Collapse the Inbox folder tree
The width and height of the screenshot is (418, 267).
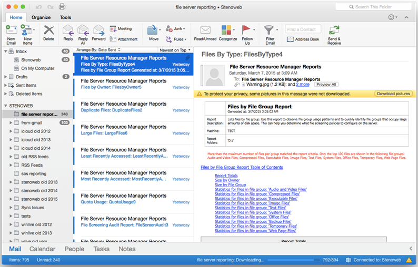pyautogui.click(x=6, y=51)
